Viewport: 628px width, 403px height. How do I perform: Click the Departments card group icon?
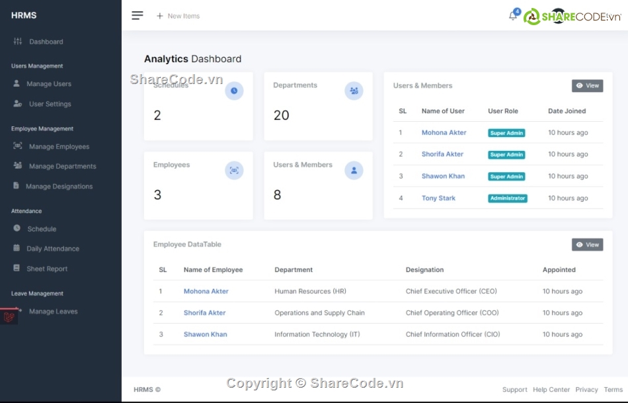(x=354, y=91)
